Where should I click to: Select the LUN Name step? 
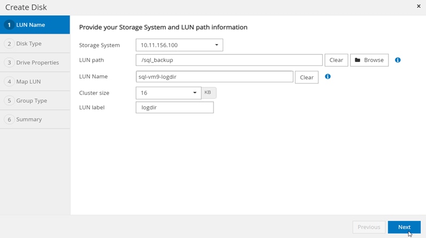(x=35, y=25)
